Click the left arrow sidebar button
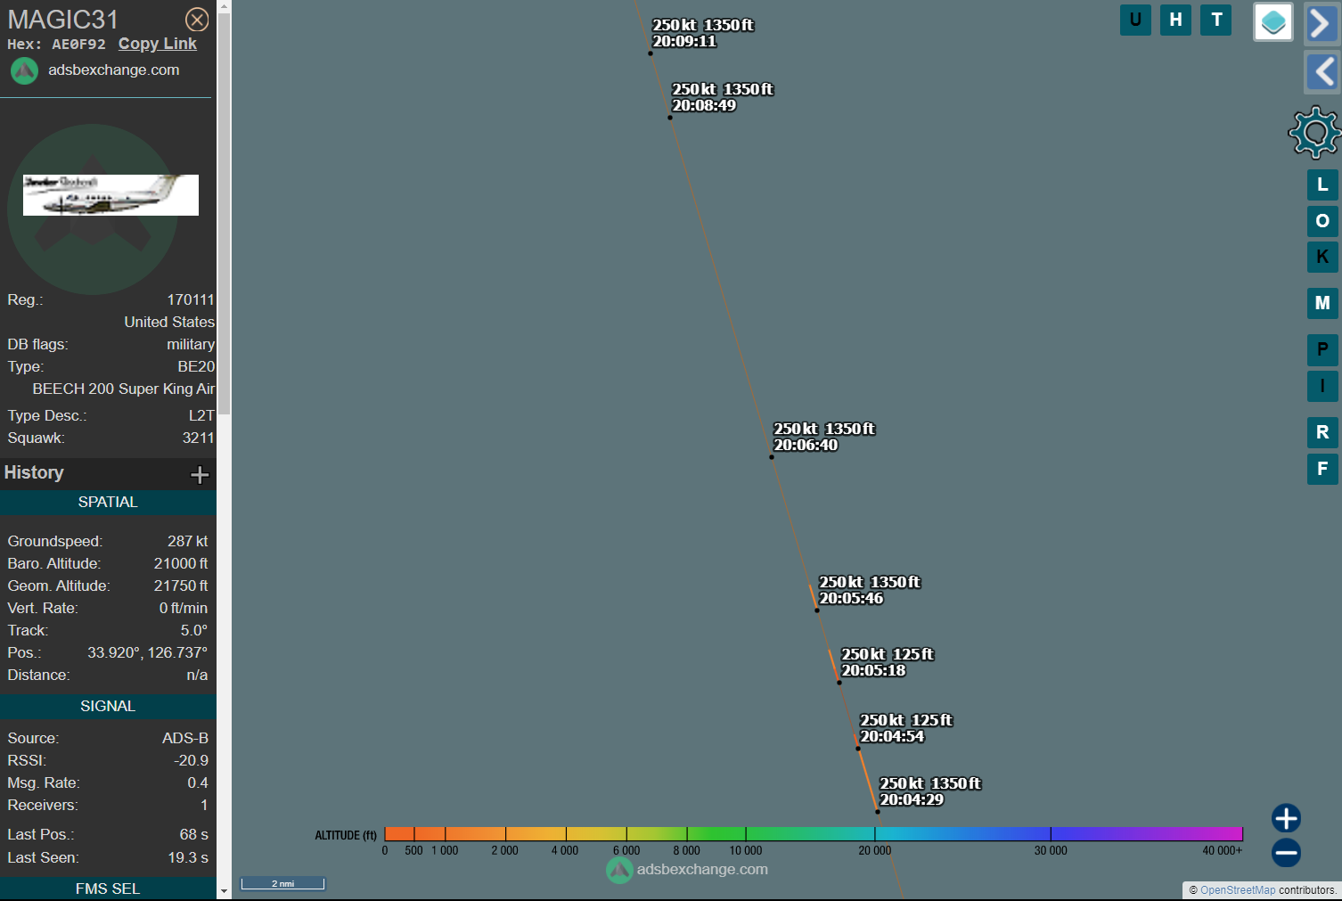The width and height of the screenshot is (1342, 901). click(1321, 72)
